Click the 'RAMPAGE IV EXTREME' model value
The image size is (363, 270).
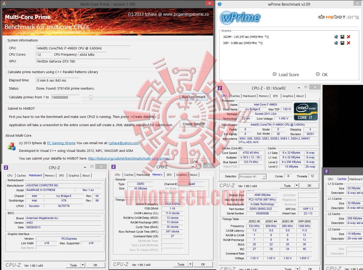49,190
